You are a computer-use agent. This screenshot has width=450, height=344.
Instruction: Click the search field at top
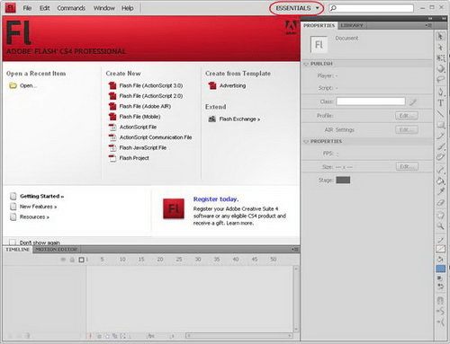[372, 8]
